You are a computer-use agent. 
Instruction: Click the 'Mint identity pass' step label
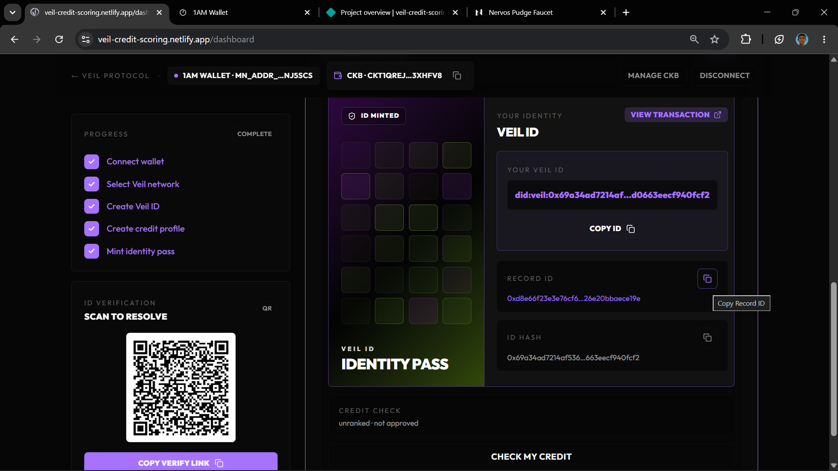141,251
